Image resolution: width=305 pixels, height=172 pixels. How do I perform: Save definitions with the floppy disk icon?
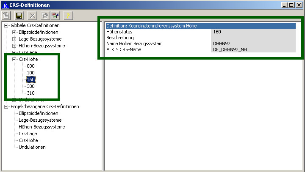(x=19, y=16)
